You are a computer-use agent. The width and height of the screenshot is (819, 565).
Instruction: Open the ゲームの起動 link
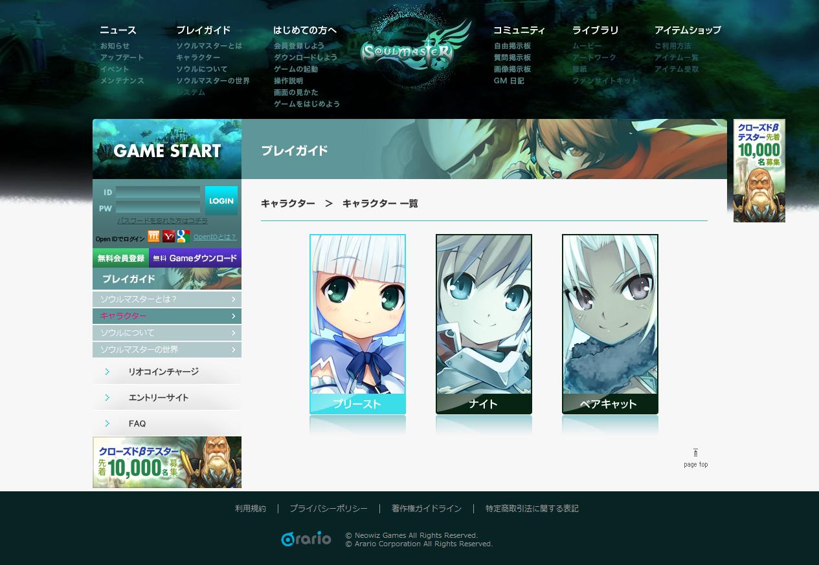point(296,69)
